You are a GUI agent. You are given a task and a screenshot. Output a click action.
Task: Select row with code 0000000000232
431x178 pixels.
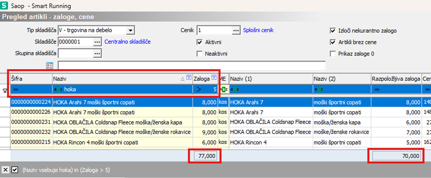click(31, 133)
